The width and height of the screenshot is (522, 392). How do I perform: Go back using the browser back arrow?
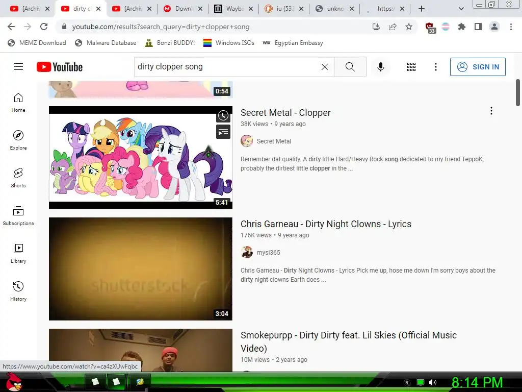(11, 27)
